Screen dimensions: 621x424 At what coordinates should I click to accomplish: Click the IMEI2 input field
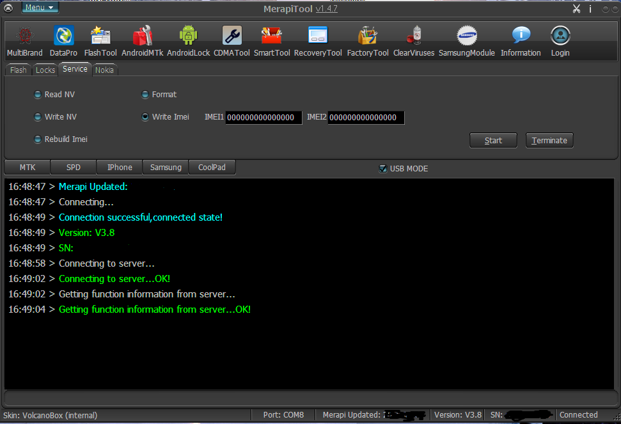pos(366,118)
